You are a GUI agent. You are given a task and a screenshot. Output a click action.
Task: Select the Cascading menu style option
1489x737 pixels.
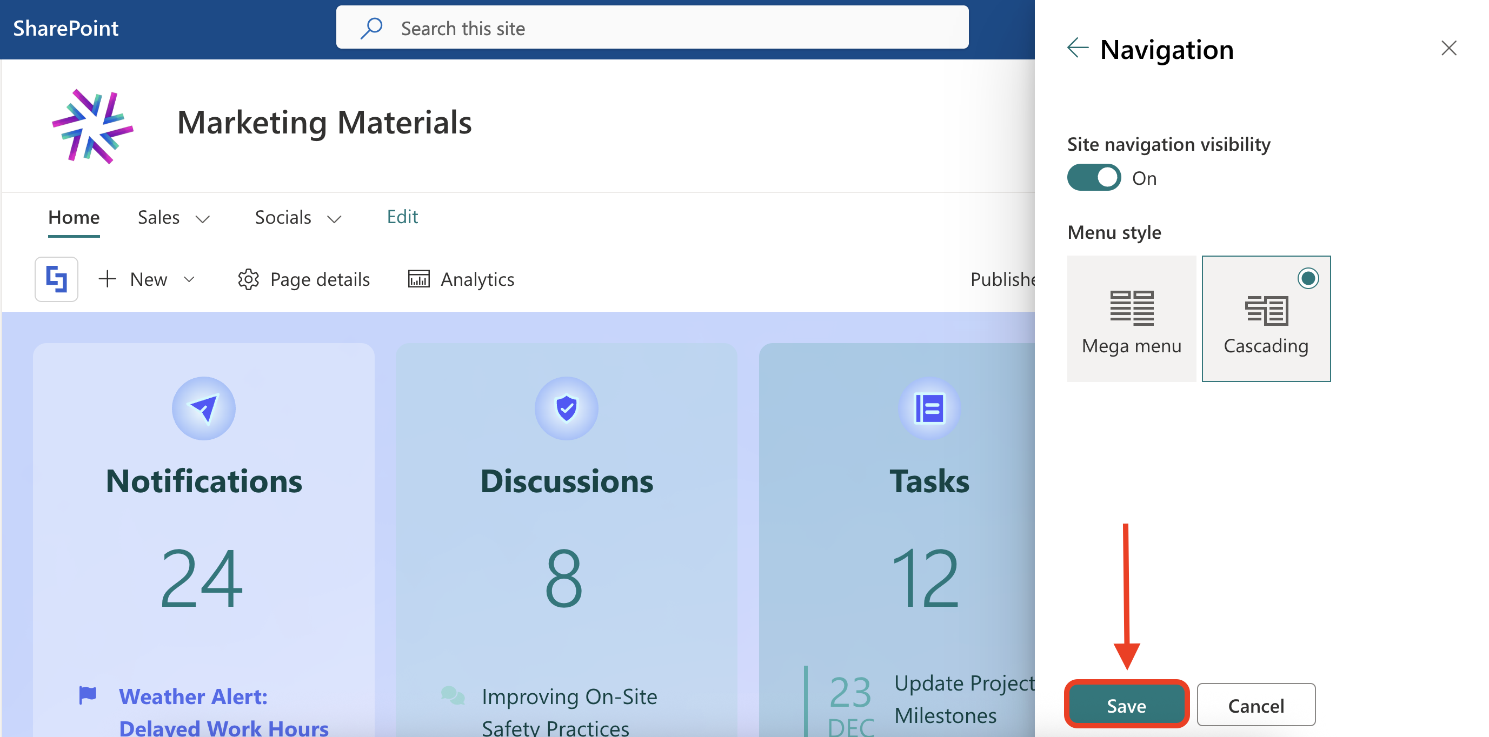tap(1266, 319)
